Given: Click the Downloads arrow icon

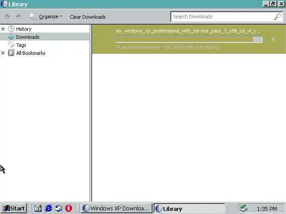Looking at the screenshot, I should pos(11,37).
